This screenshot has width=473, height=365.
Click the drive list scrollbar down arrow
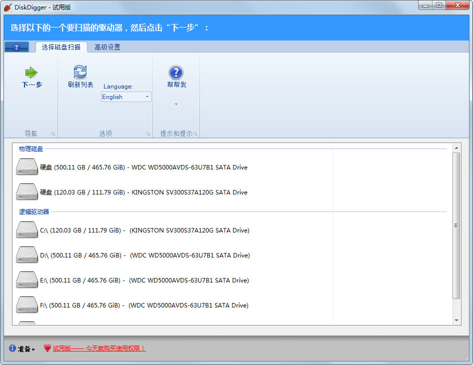tap(456, 320)
